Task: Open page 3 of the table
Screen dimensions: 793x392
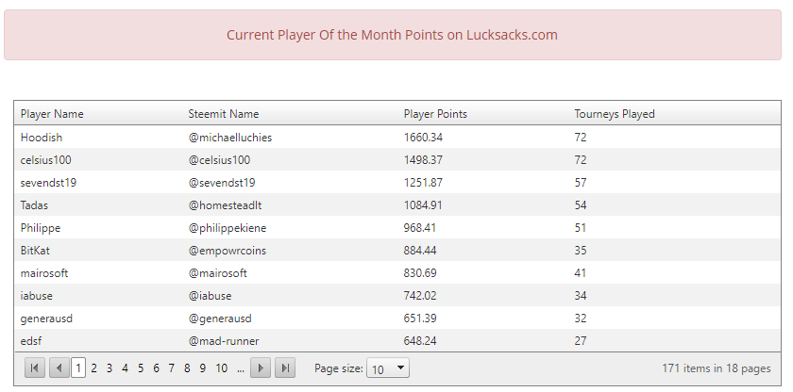Action: [x=110, y=368]
